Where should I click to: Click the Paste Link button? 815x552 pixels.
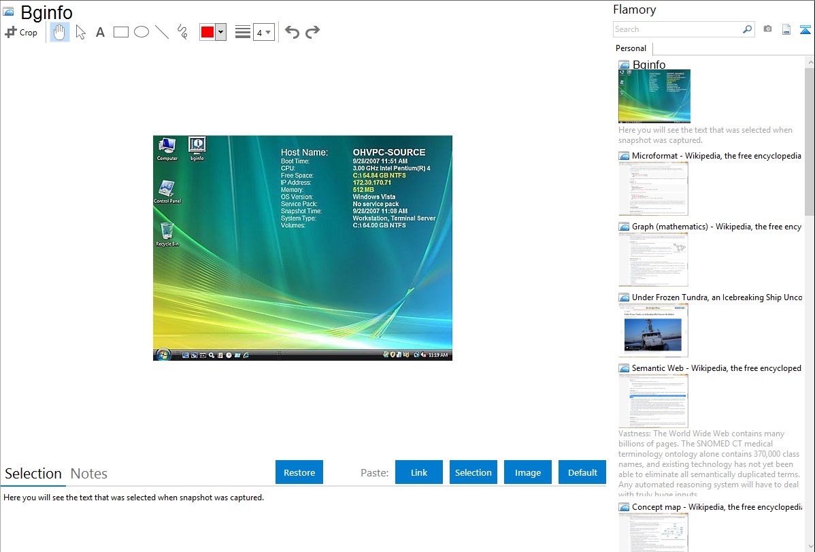click(419, 472)
